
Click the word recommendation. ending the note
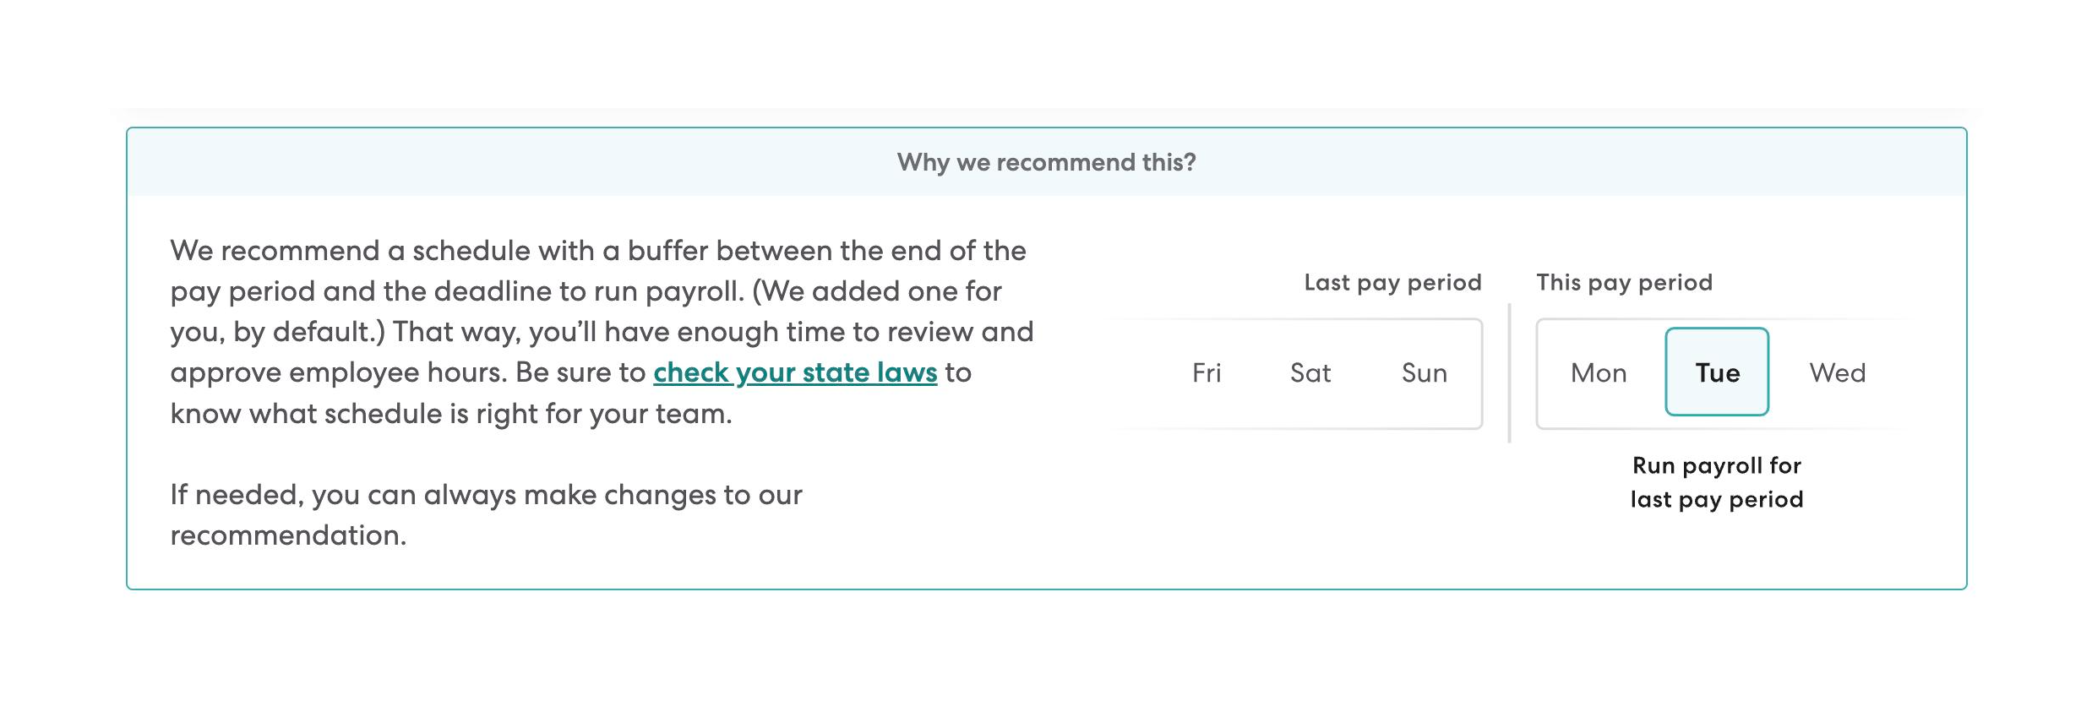pos(288,535)
